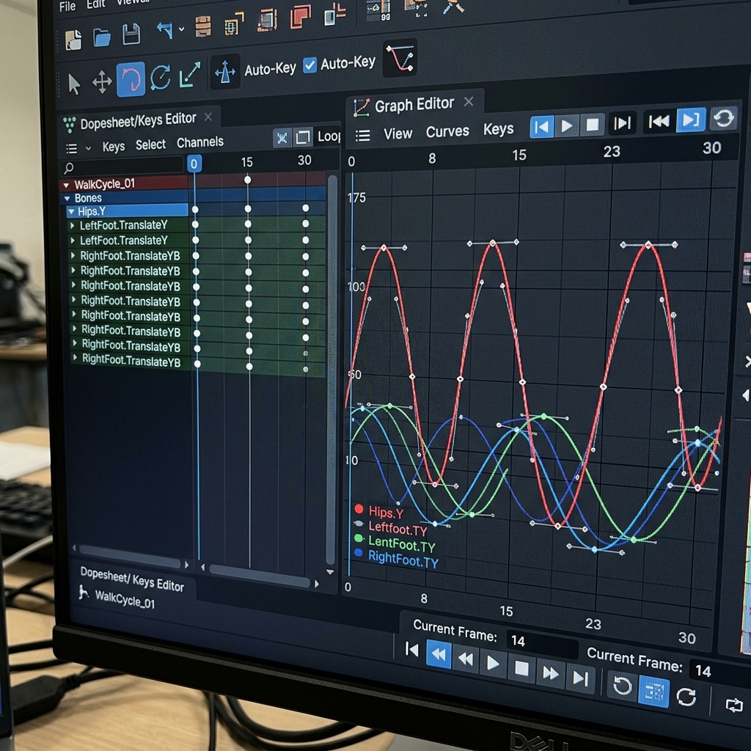Toggle the Loop option in Dopesheet
Viewport: 751px width, 751px height.
point(329,136)
